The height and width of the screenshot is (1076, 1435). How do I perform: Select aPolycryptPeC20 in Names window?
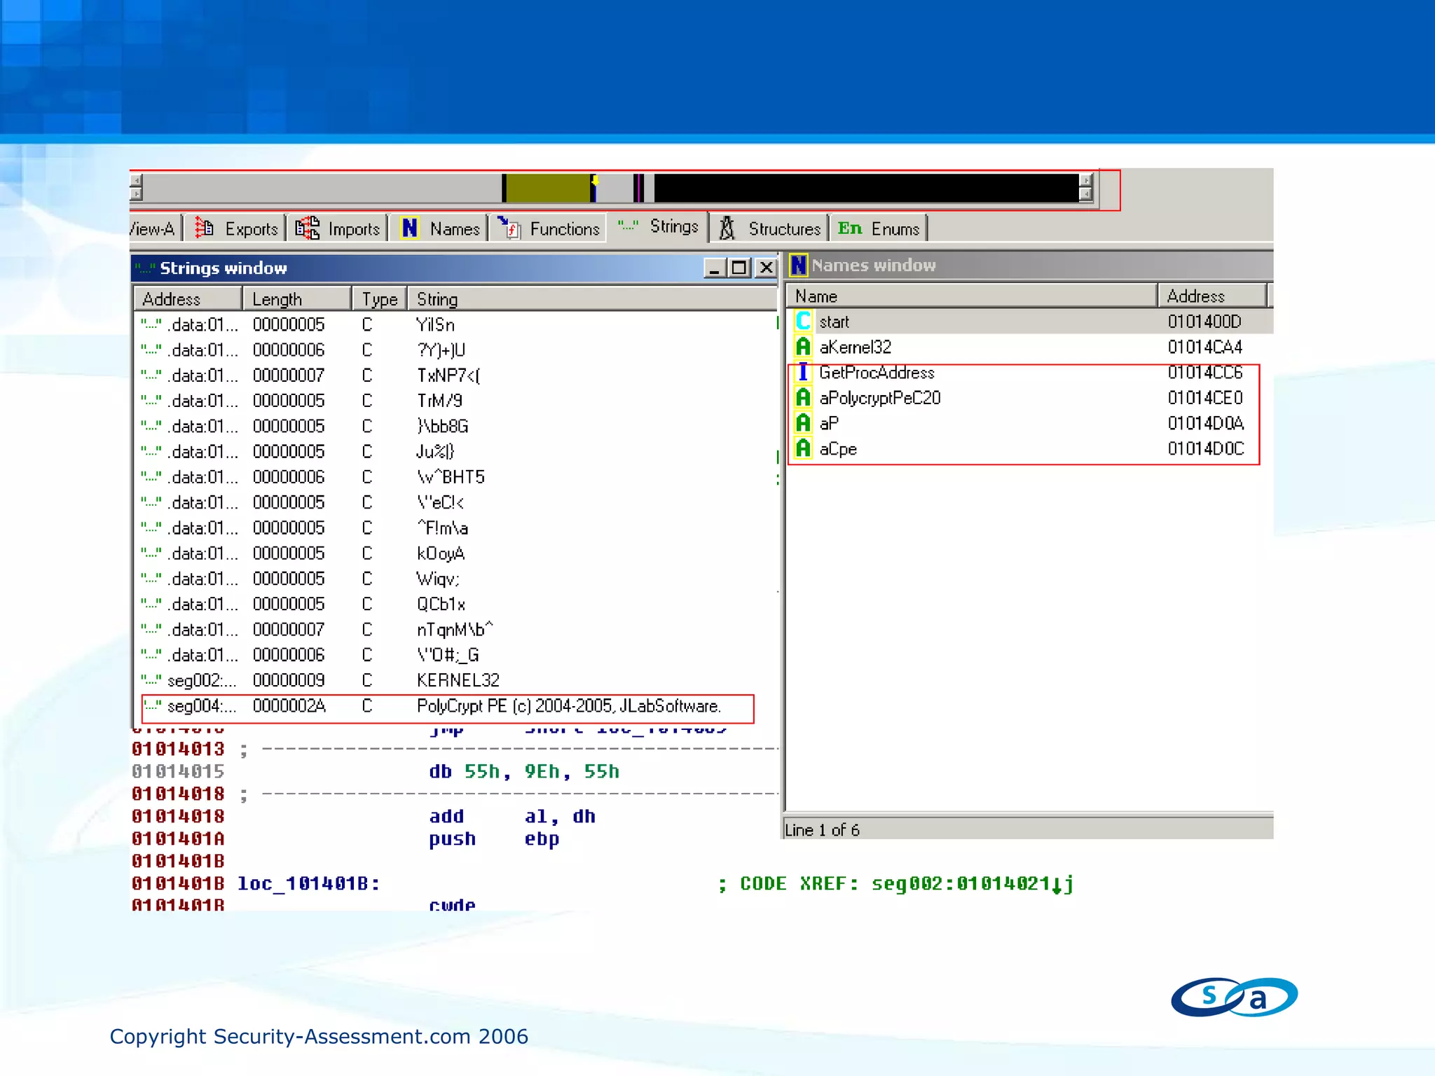(879, 398)
